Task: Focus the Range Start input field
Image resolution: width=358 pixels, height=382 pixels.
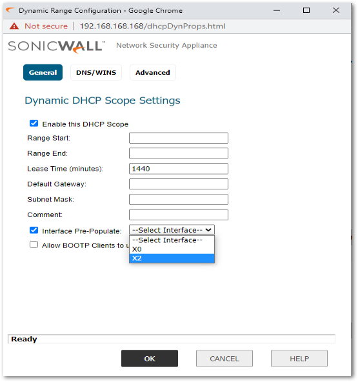Action: coord(179,138)
